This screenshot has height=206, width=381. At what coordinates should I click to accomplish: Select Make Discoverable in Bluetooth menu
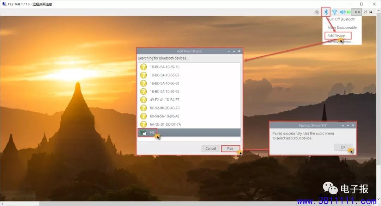click(x=342, y=27)
